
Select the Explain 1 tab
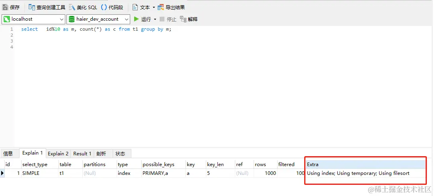coord(32,153)
